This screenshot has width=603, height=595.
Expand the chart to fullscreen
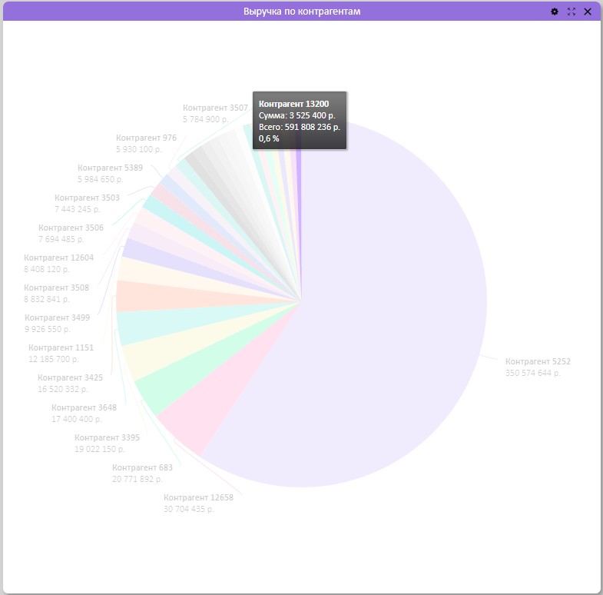pos(571,12)
